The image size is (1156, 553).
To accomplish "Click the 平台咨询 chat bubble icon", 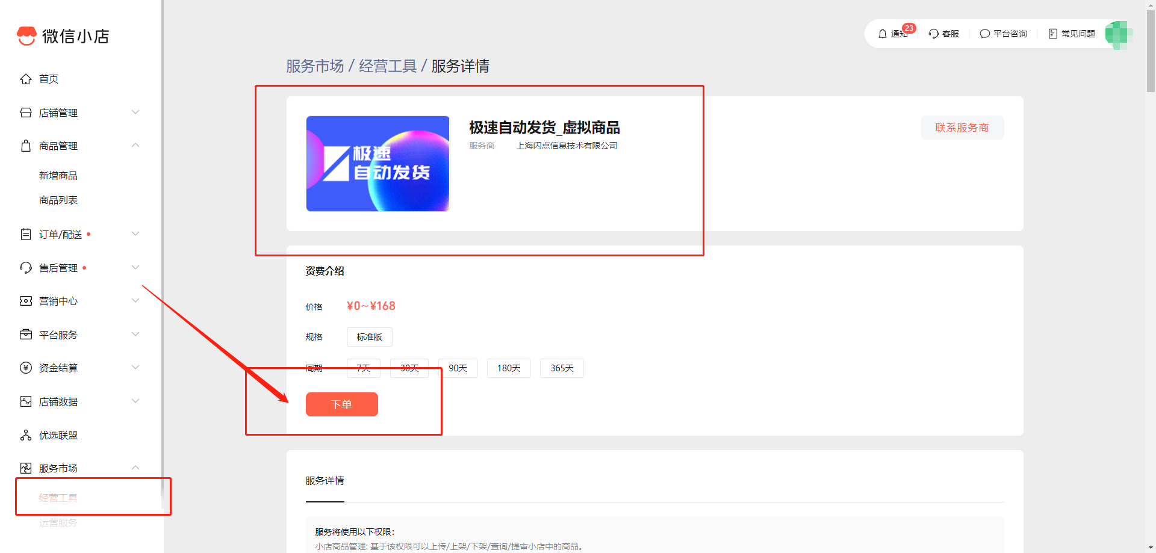I will [985, 34].
